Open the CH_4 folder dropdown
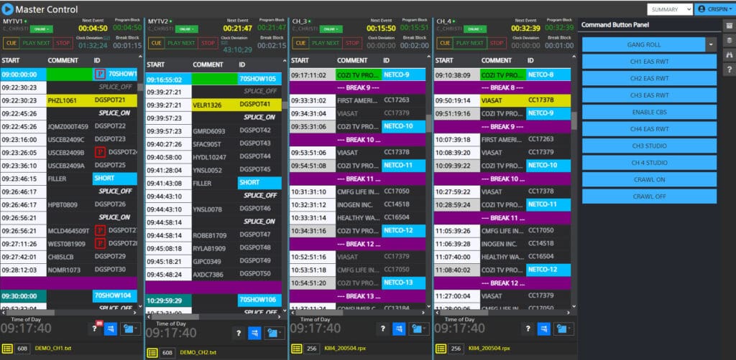The height and width of the screenshot is (360, 736). (x=563, y=328)
